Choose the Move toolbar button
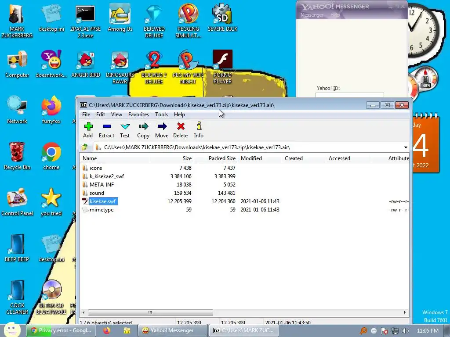Viewport: 450px width, 337px height. 162,129
